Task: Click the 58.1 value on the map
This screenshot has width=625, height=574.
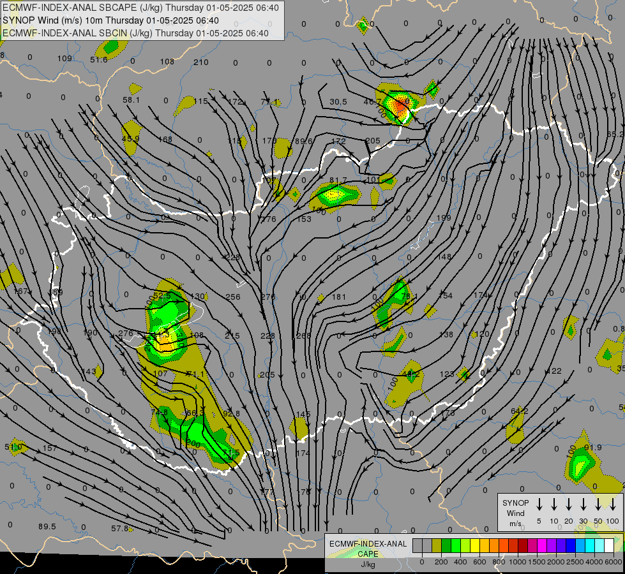Action: coord(131,100)
